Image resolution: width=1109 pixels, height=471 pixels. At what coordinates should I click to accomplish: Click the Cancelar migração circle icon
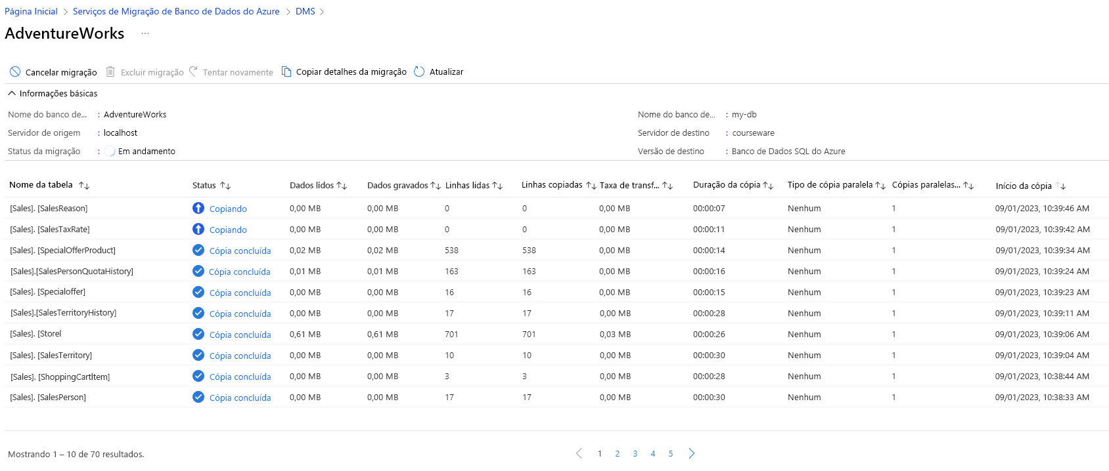coord(15,72)
